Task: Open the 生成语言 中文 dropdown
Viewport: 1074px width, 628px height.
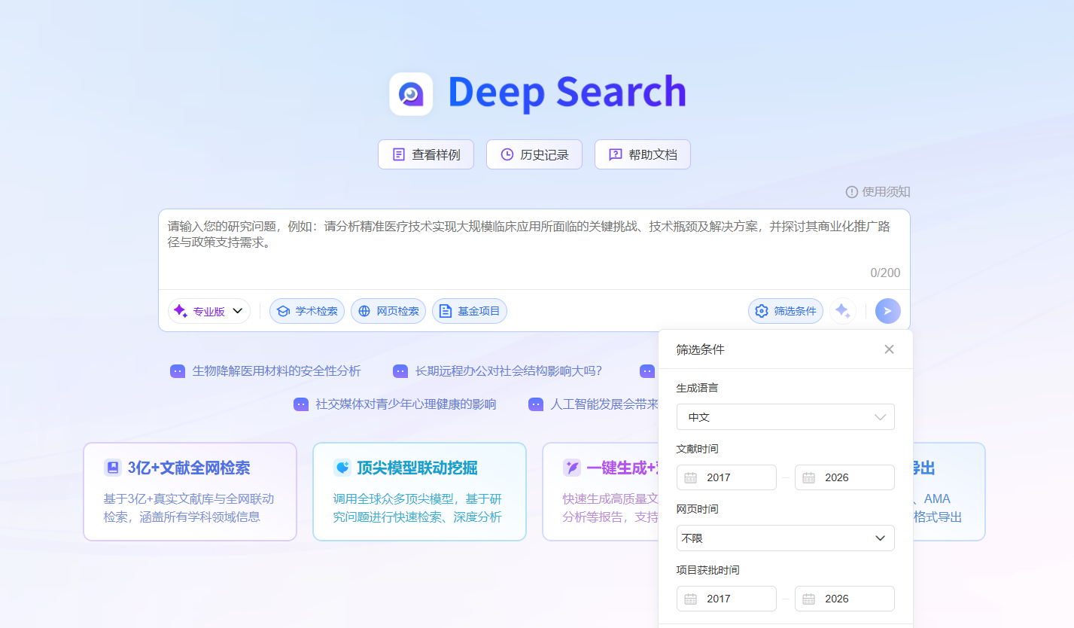Action: coord(786,417)
